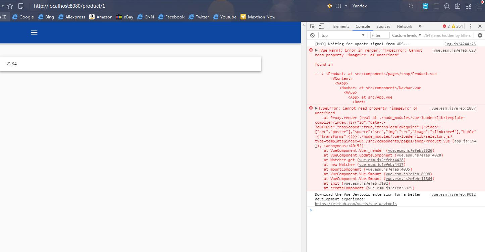Open console settings gear icon

(x=480, y=35)
